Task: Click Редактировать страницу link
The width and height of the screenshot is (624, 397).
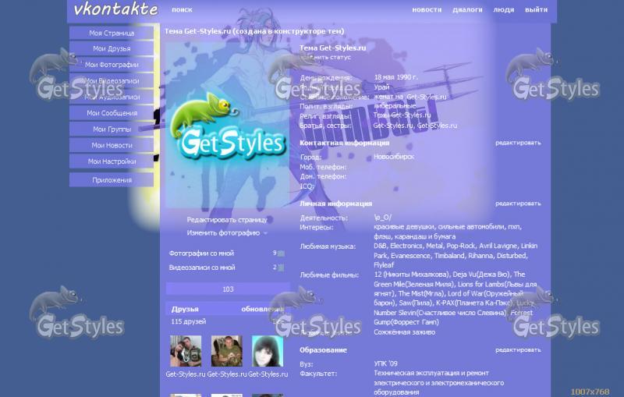Action: 227,220
